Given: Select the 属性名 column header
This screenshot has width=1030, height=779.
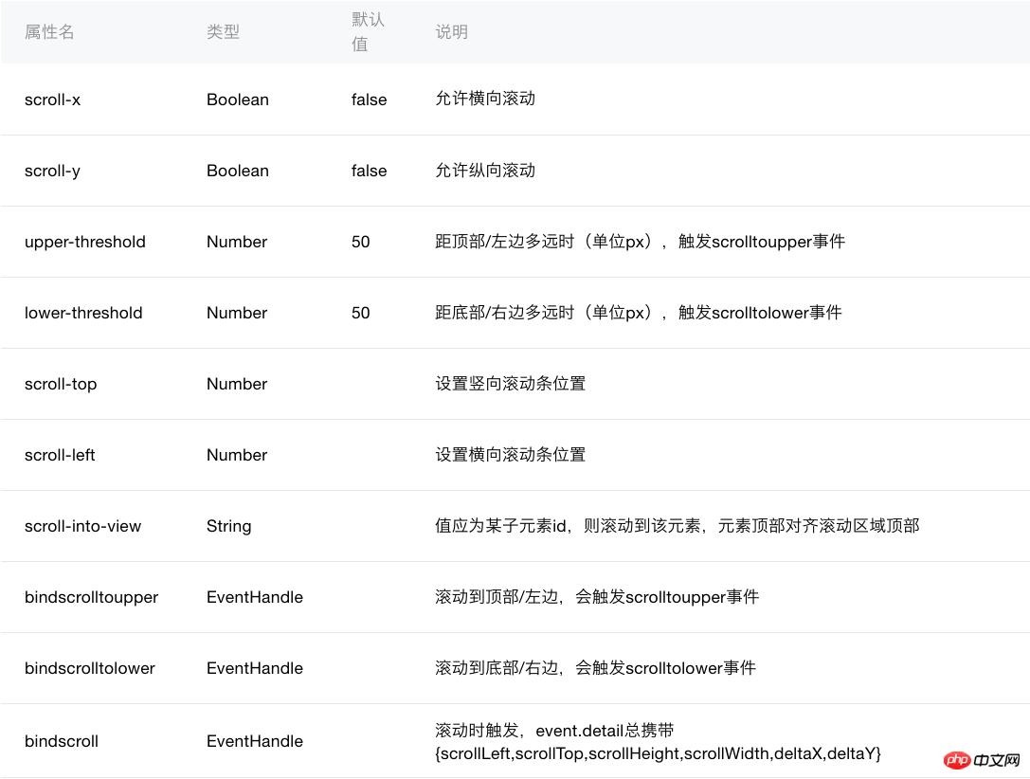Looking at the screenshot, I should [x=49, y=31].
